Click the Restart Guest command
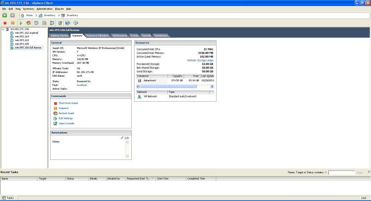 (x=66, y=113)
